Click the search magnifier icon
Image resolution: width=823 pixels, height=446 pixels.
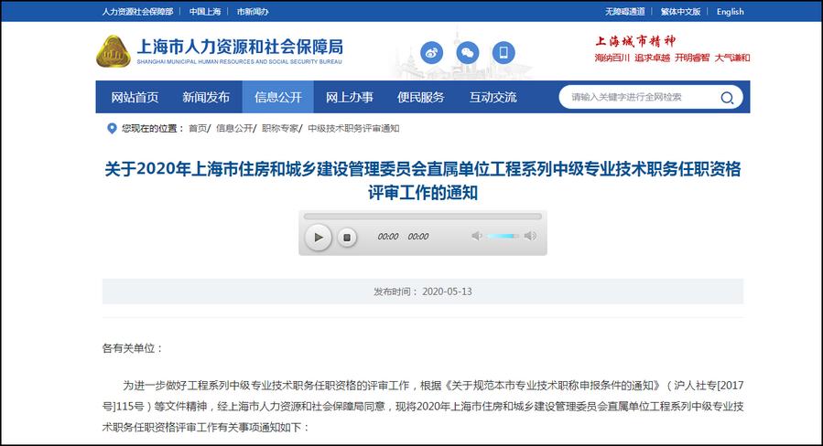[x=727, y=98]
